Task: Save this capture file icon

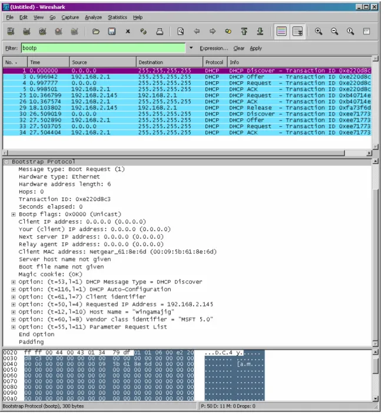Action: (x=112, y=31)
